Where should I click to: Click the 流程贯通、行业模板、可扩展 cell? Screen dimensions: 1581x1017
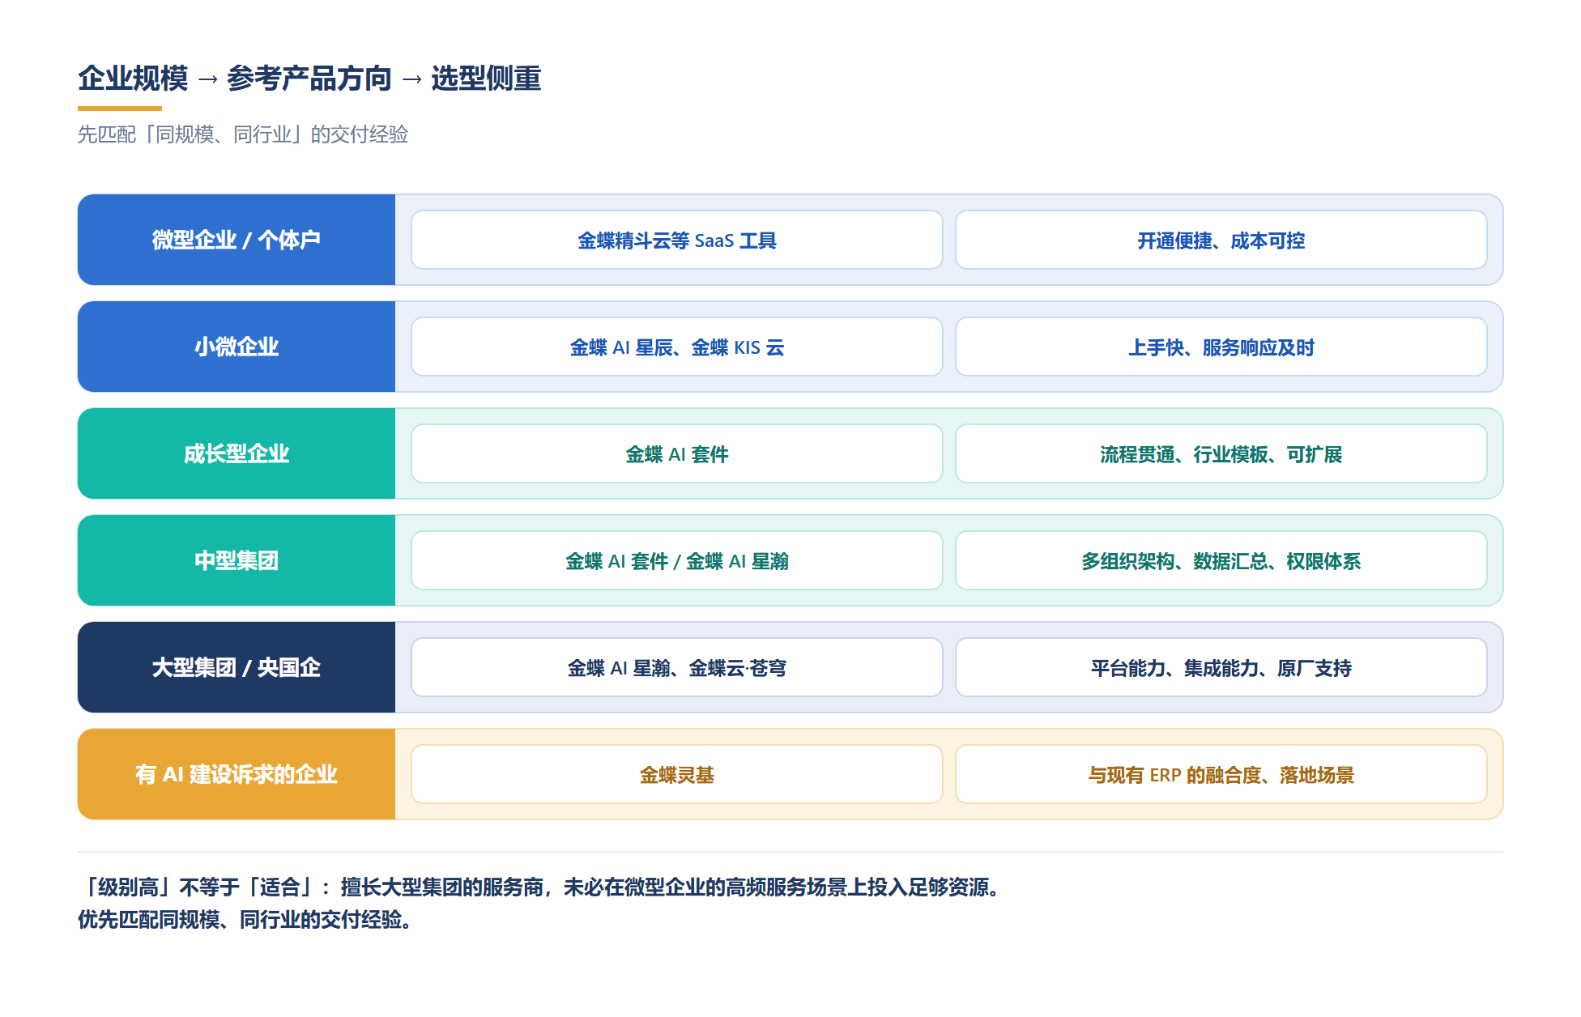(x=1221, y=453)
